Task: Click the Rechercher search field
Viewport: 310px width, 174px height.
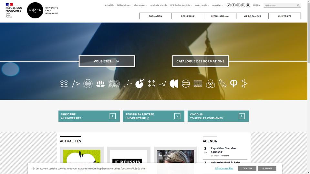Action: tap(280, 5)
